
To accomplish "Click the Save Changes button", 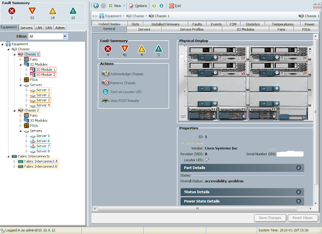I will coord(270,217).
